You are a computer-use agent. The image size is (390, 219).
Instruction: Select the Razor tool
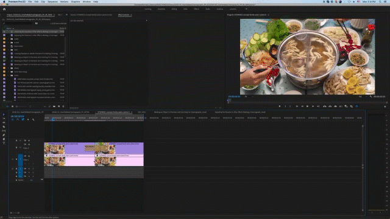[4, 127]
